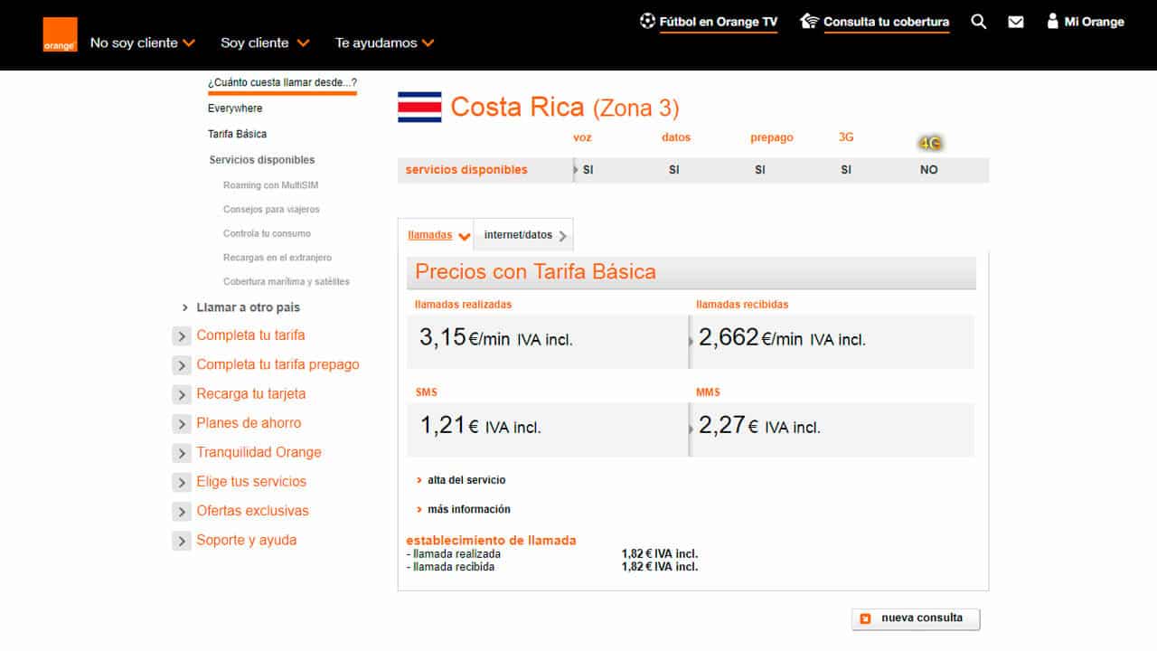Open Controla tu consumo link
The image size is (1157, 651).
[x=267, y=233]
